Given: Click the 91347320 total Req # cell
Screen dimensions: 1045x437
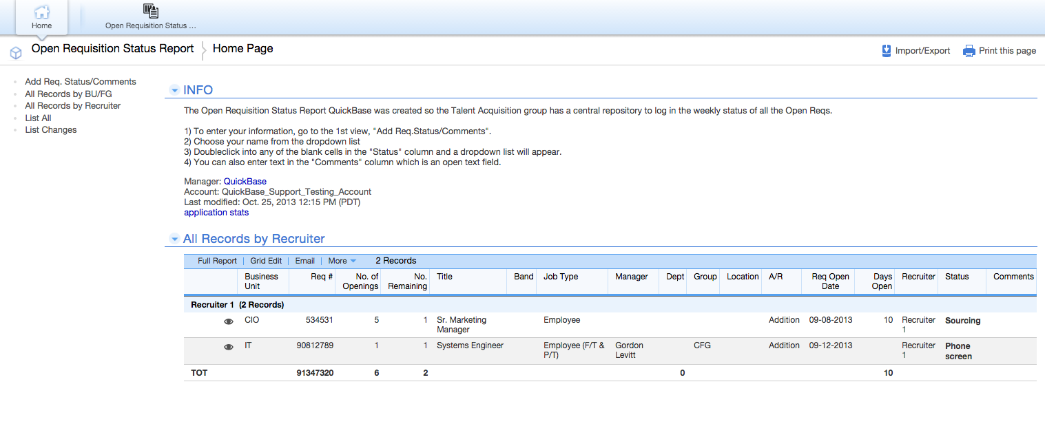Looking at the screenshot, I should [315, 373].
